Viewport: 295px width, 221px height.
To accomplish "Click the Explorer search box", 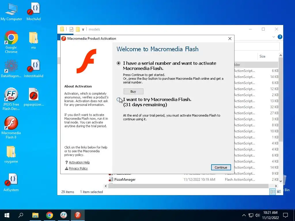I will (x=257, y=46).
